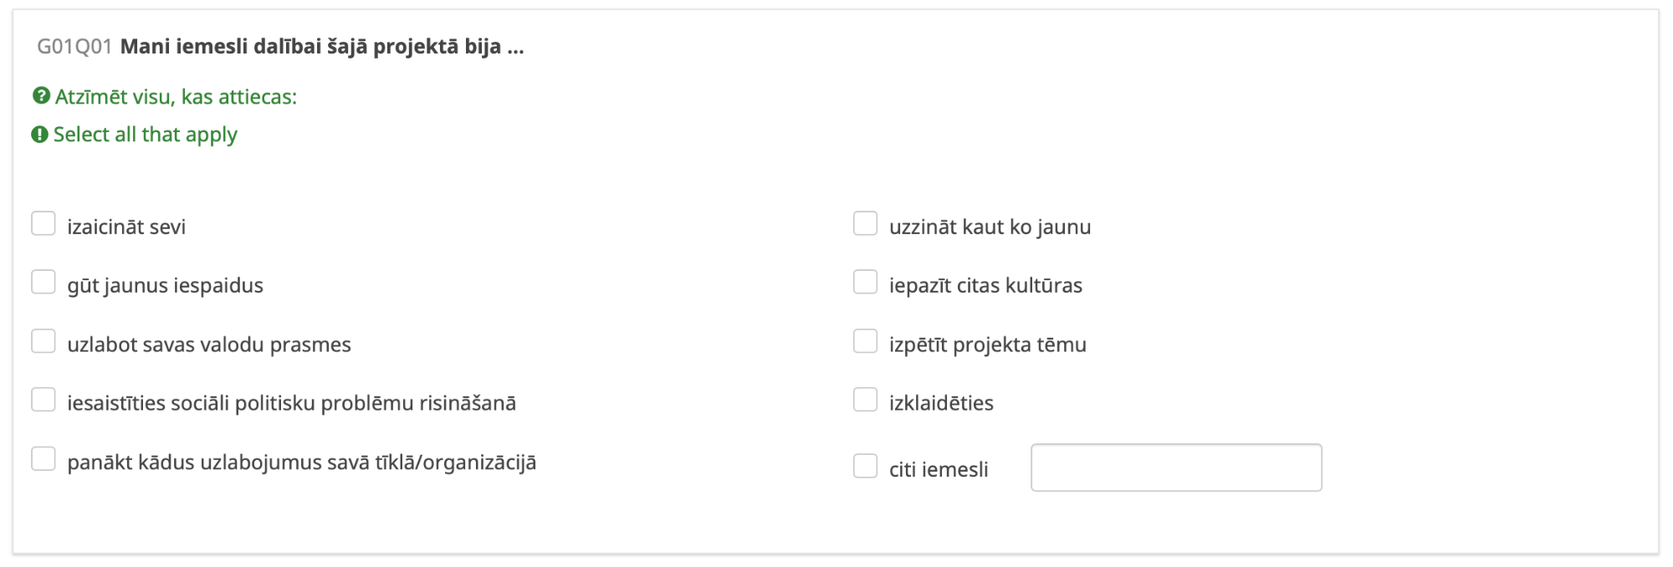The height and width of the screenshot is (567, 1673).
Task: Click the 'Select all that apply' hint text
Action: coord(146,135)
